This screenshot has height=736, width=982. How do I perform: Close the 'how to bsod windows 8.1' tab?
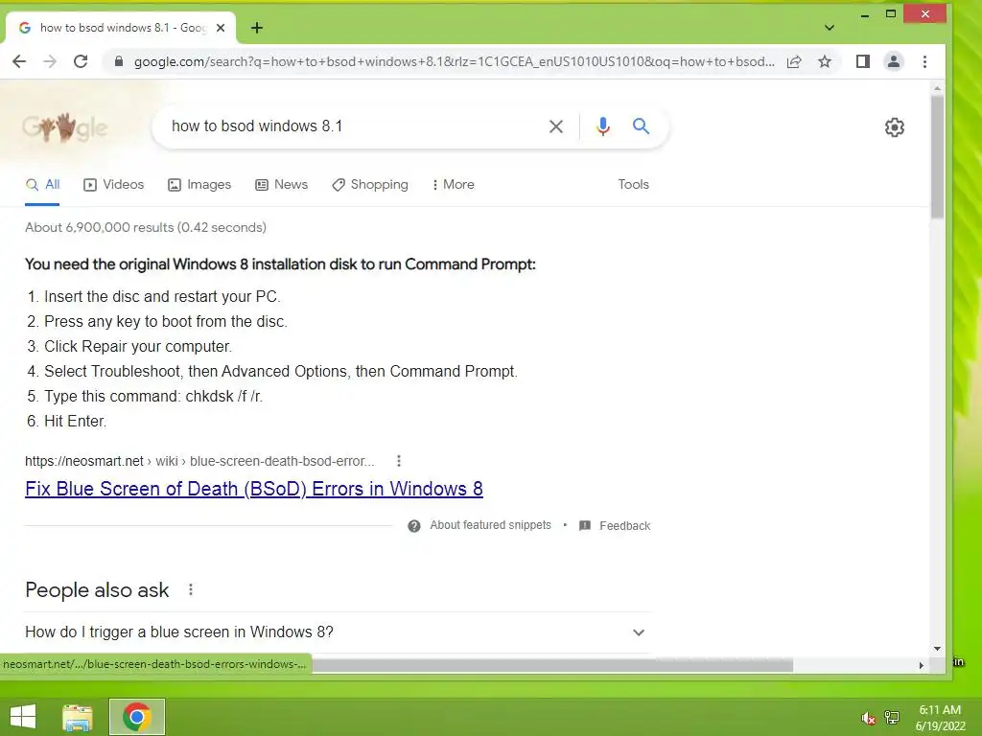pyautogui.click(x=221, y=28)
